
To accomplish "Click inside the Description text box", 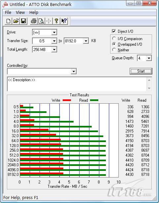I will [77, 84].
